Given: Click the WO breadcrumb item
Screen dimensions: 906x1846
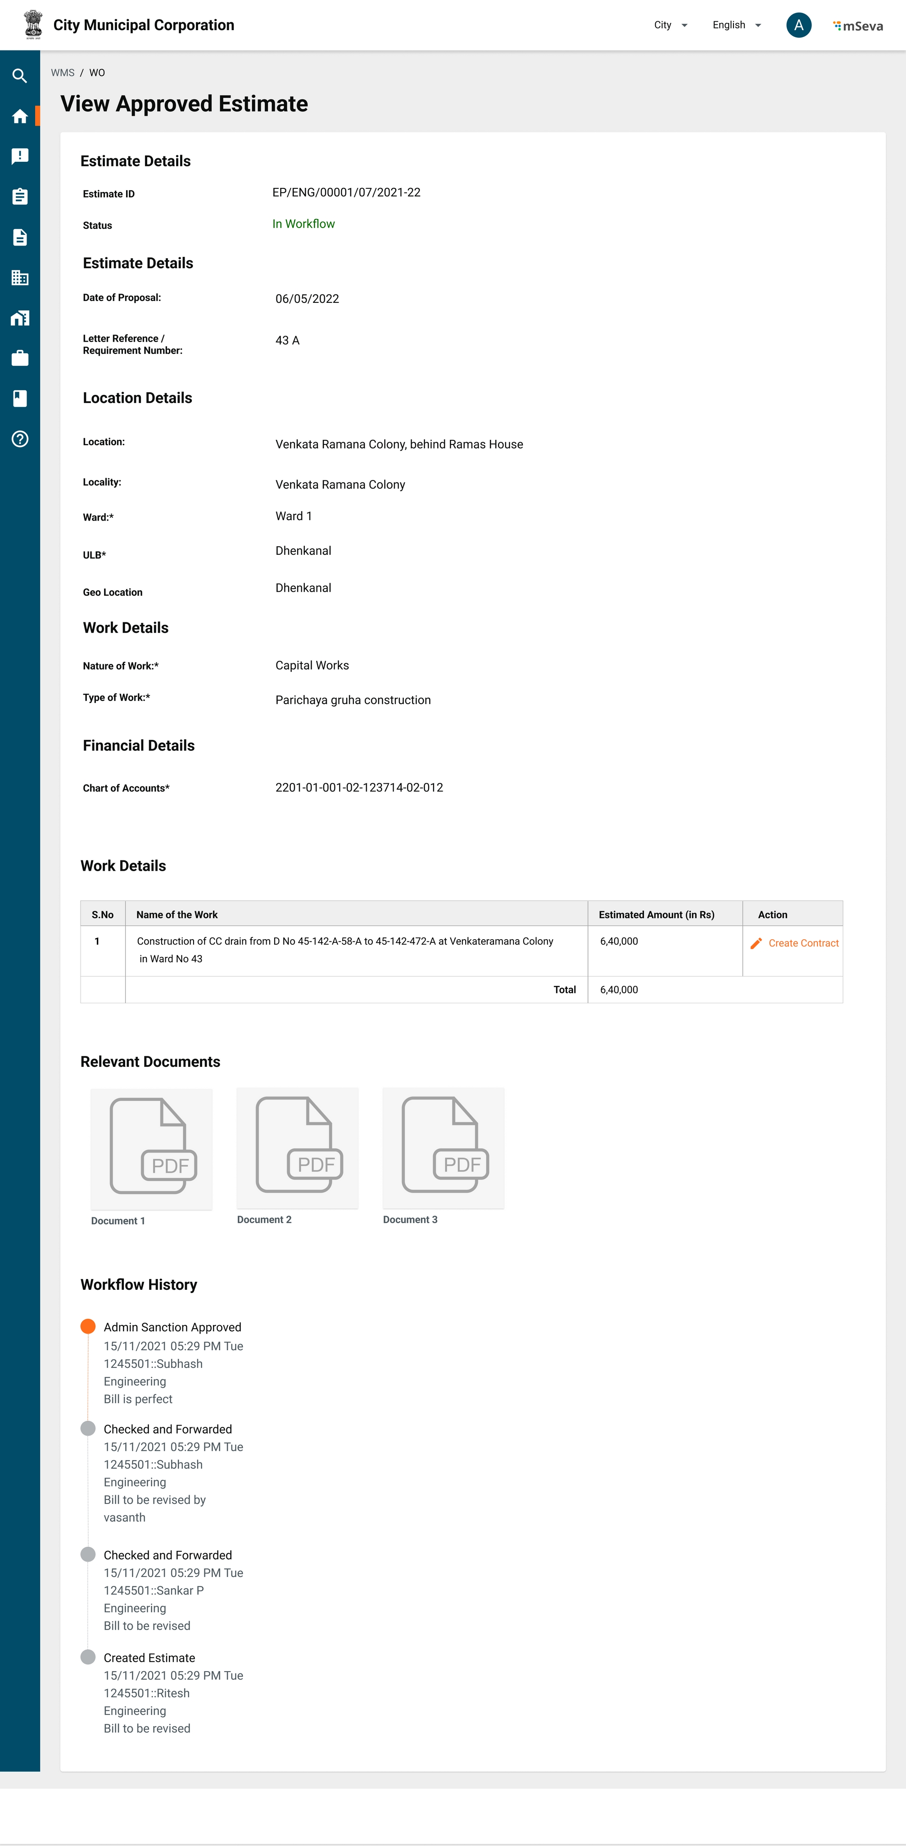Looking at the screenshot, I should 97,73.
